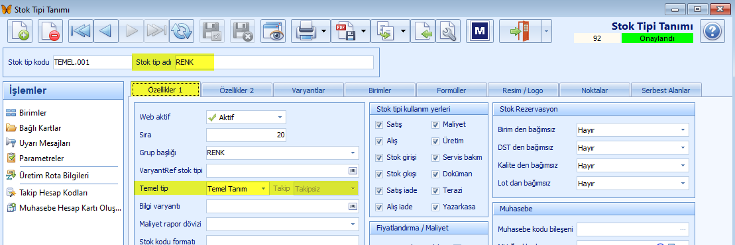
Task: Click the Stok tip adı input field
Action: (x=274, y=62)
